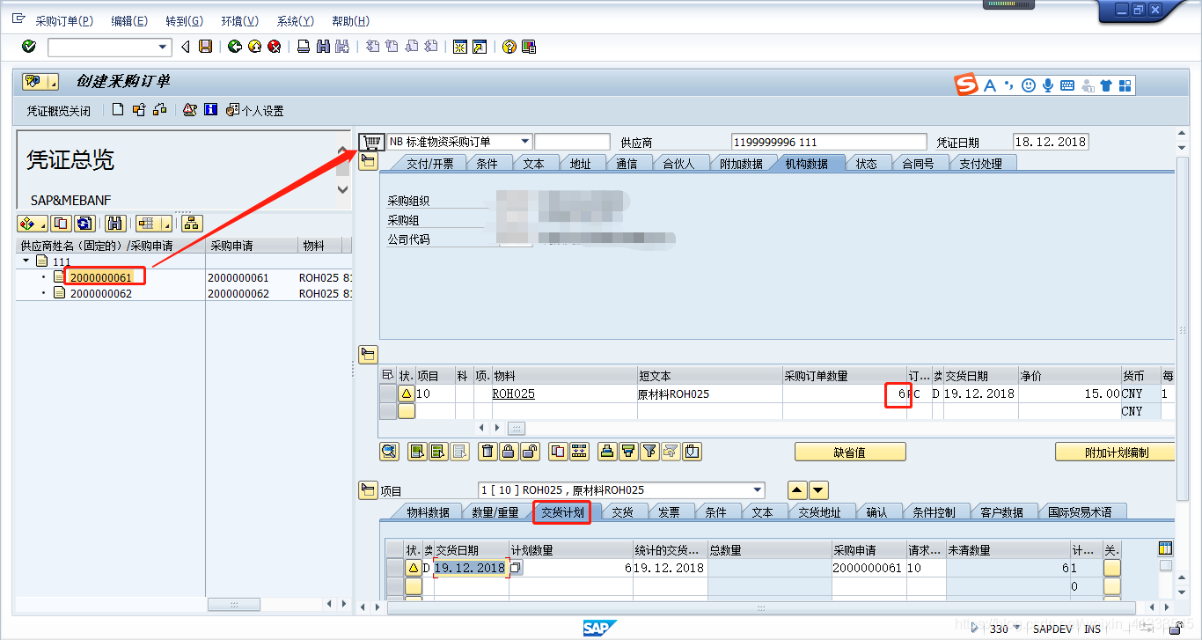The width and height of the screenshot is (1202, 640).
Task: Click the previous item up-arrow button
Action: tap(797, 490)
